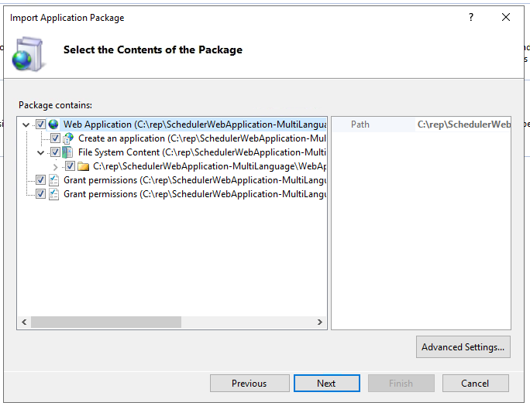Screen dimensions: 530x406
Task: Uncheck the Web Application checkbox
Action: tap(40, 124)
